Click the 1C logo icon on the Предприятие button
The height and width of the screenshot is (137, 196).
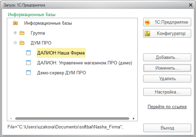[147, 22]
